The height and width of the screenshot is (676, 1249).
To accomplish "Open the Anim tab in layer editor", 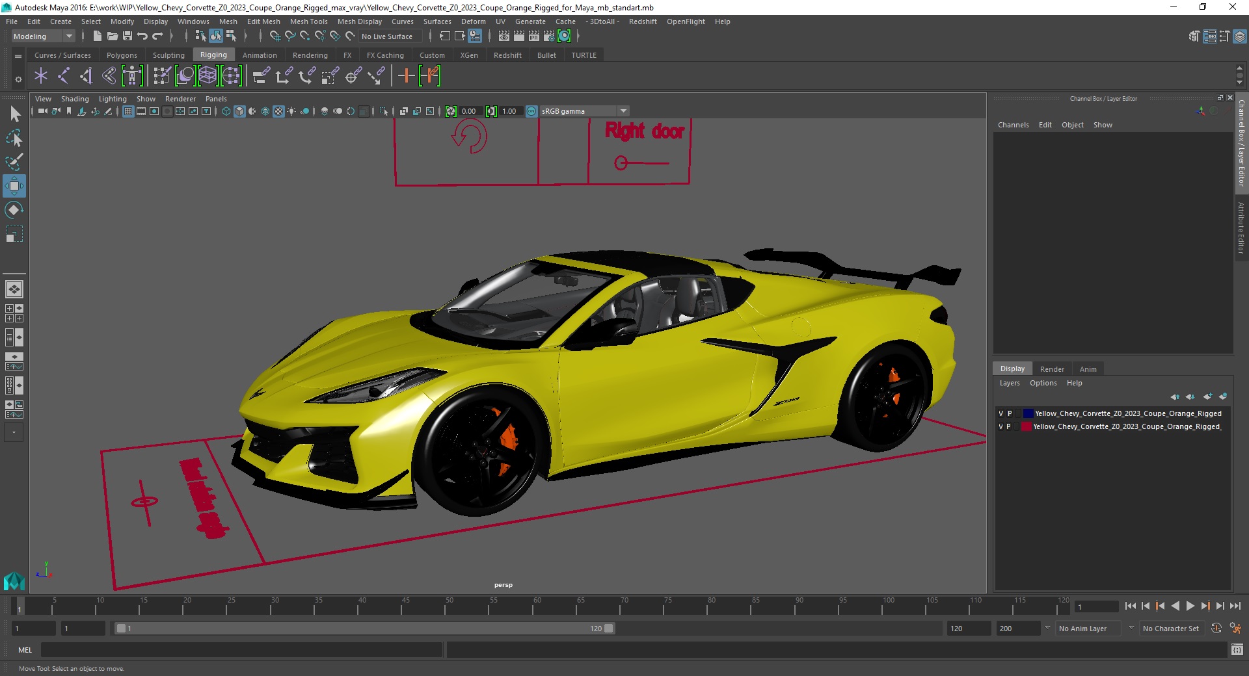I will pos(1088,369).
